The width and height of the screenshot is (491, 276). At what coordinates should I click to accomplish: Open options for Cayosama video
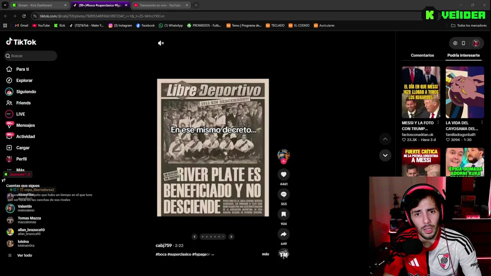point(482,123)
